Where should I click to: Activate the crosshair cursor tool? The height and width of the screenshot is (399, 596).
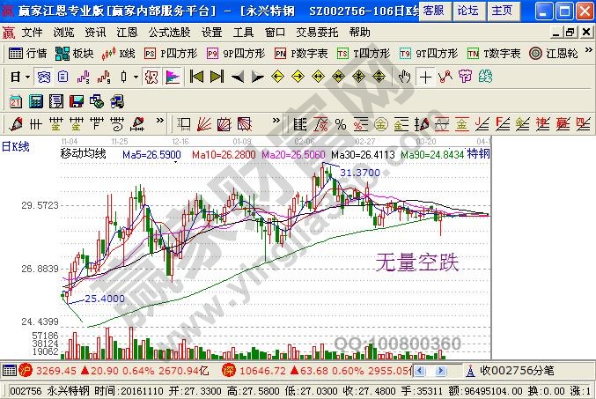click(426, 77)
